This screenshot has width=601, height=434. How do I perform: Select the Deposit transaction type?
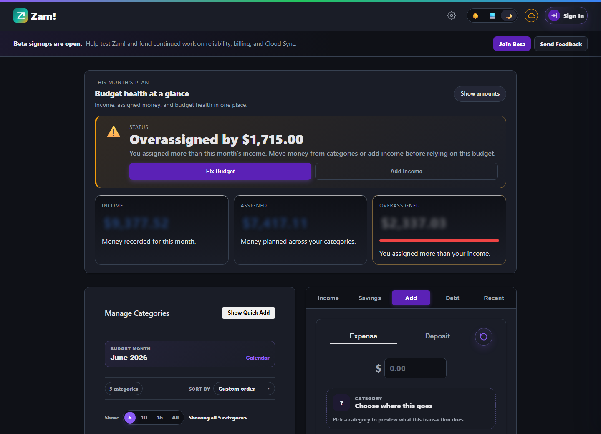pyautogui.click(x=437, y=336)
